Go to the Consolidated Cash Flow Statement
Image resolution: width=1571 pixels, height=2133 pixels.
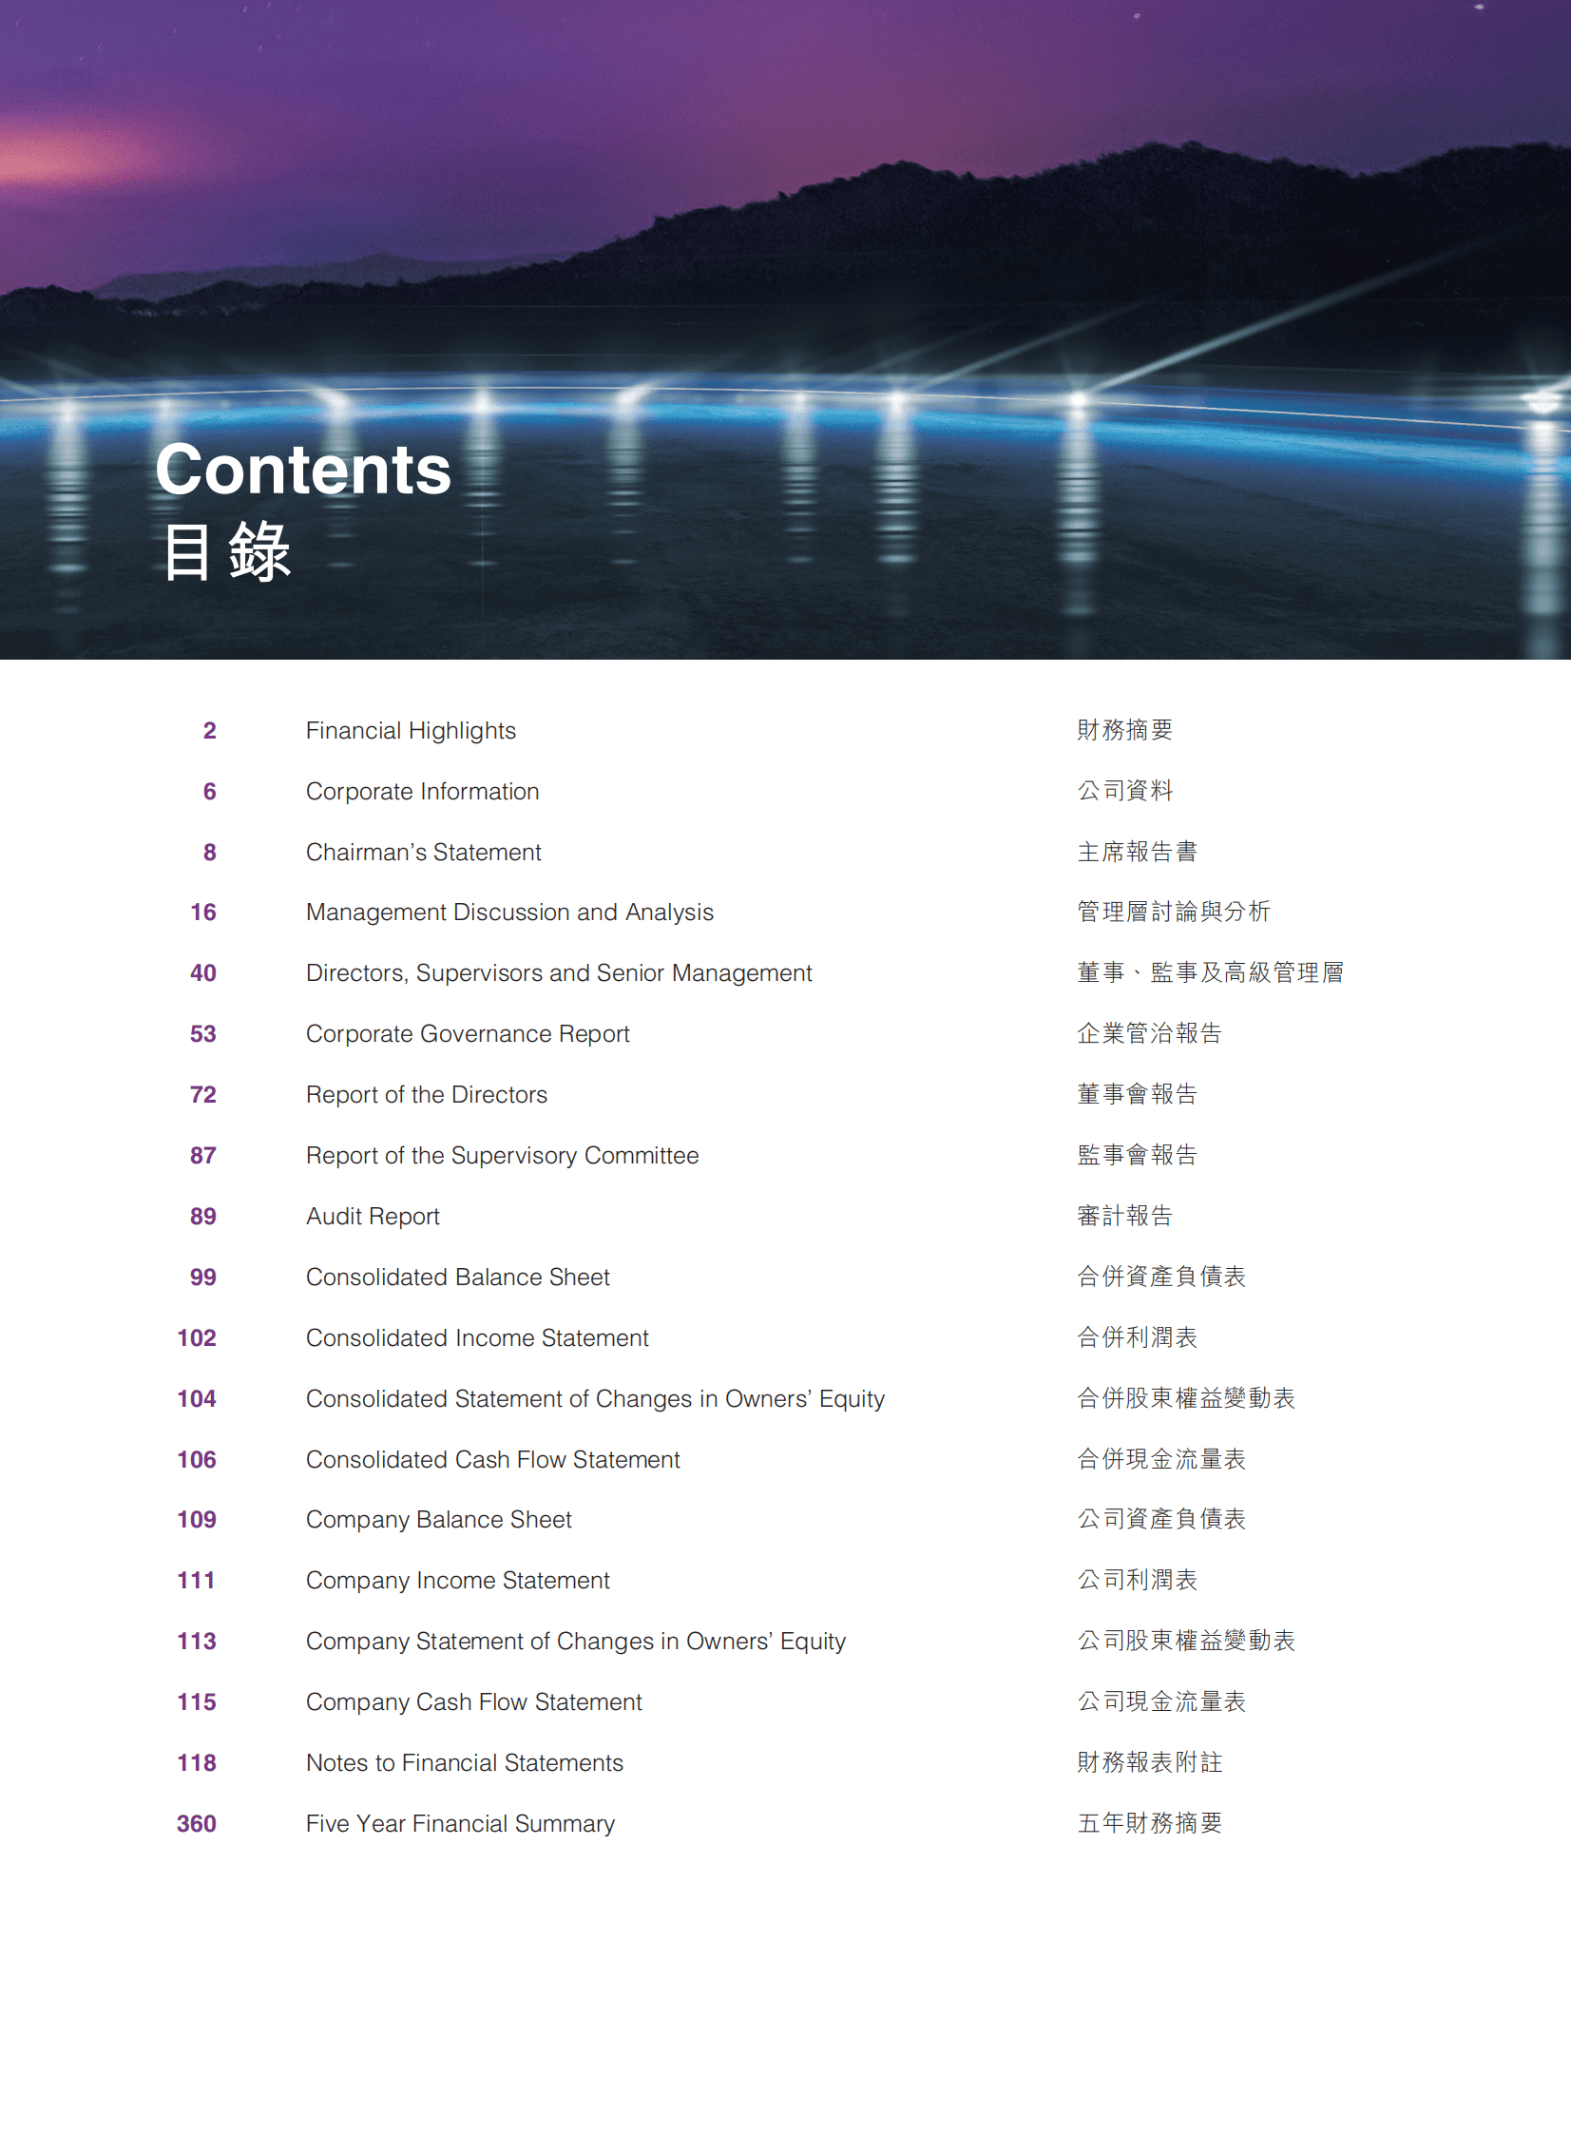point(492,1459)
